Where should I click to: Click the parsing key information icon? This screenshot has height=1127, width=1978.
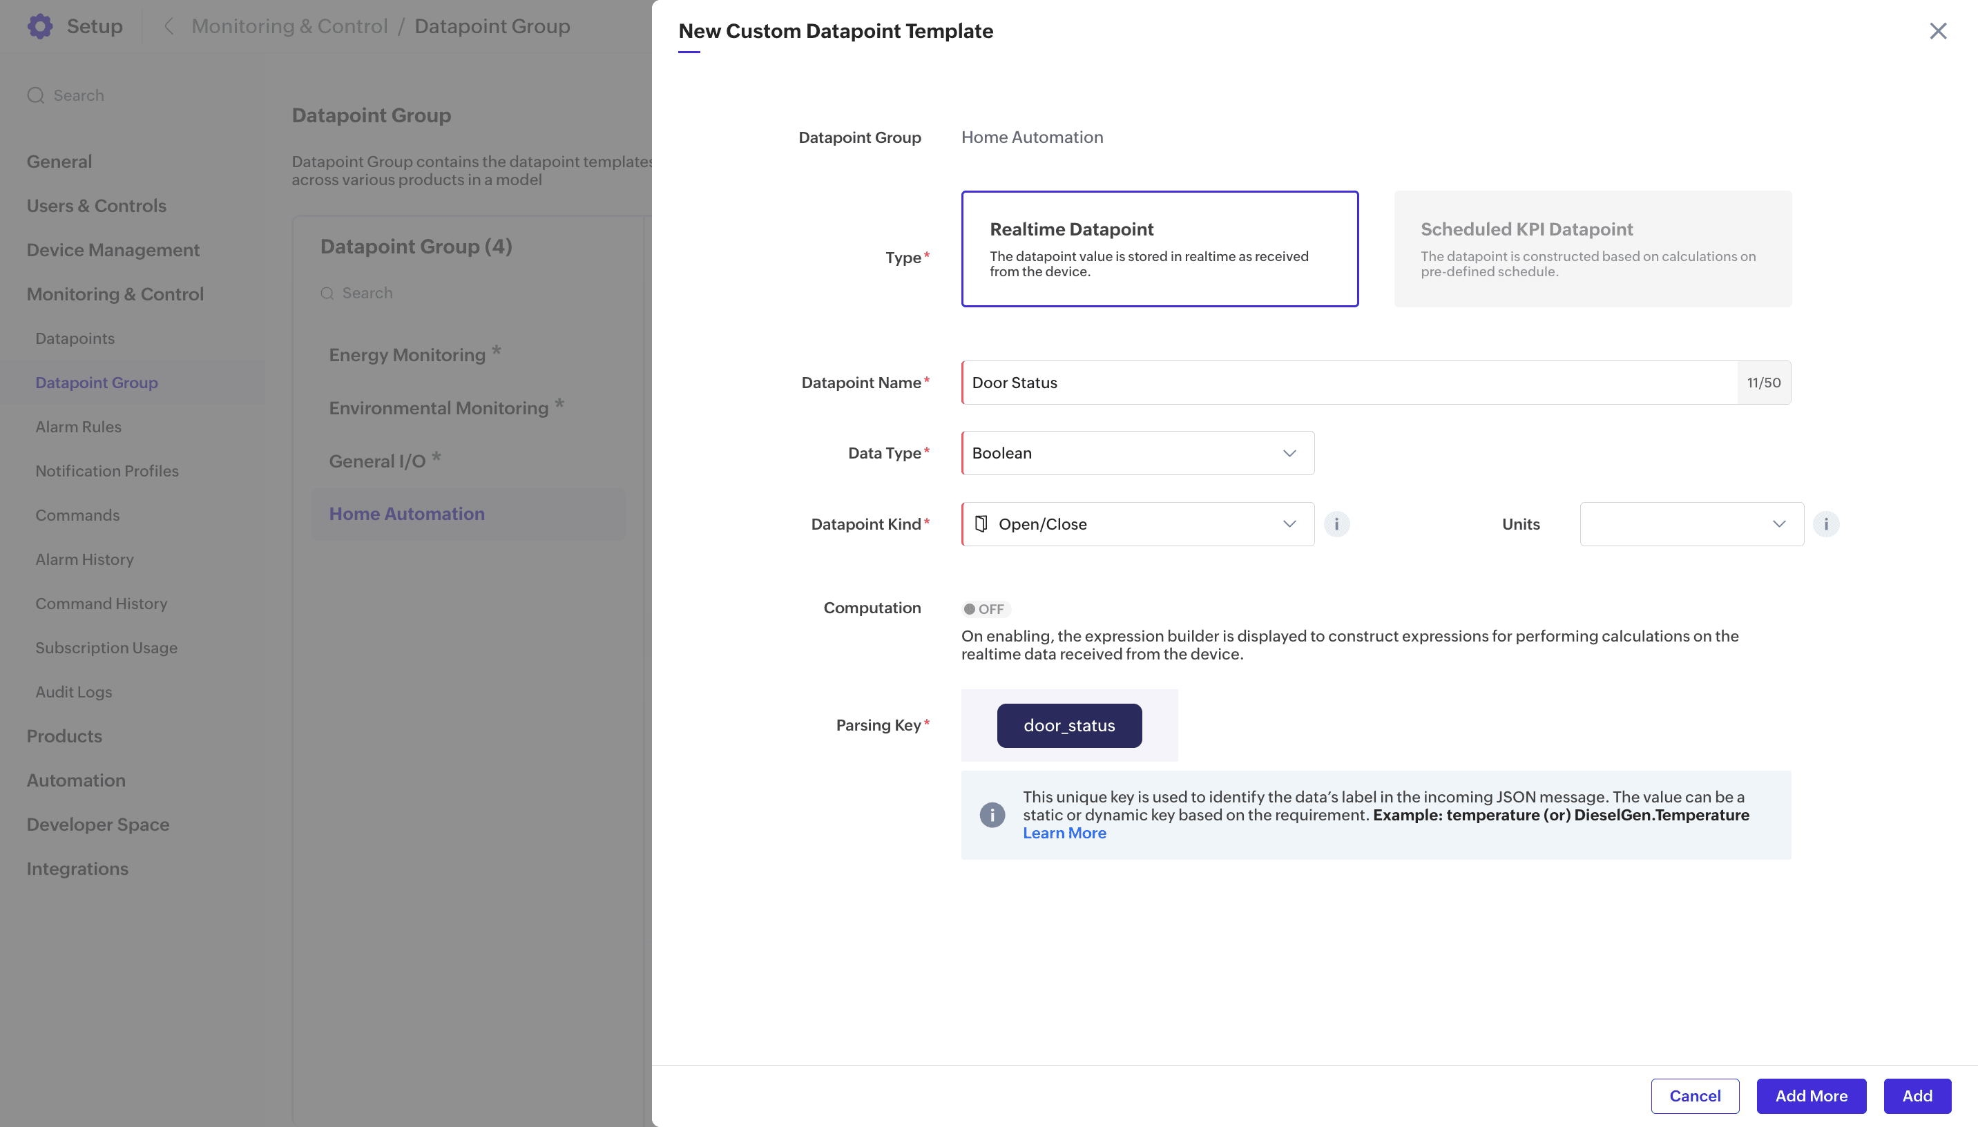click(992, 814)
